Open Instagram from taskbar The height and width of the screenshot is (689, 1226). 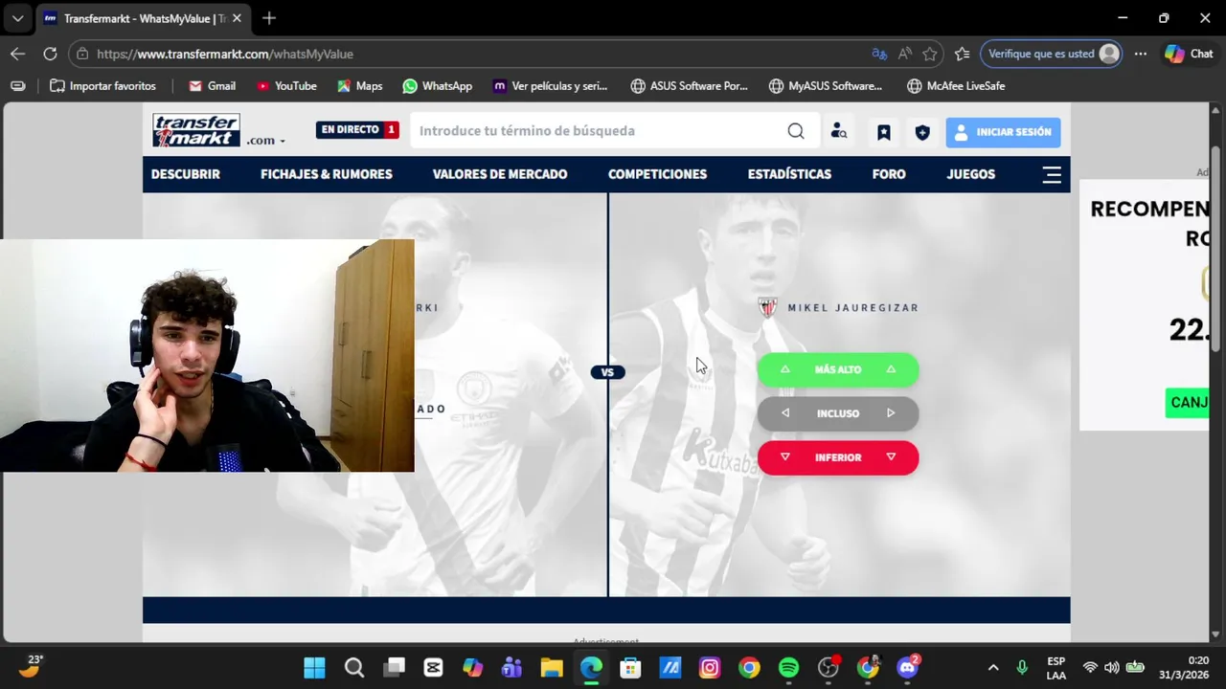point(710,668)
